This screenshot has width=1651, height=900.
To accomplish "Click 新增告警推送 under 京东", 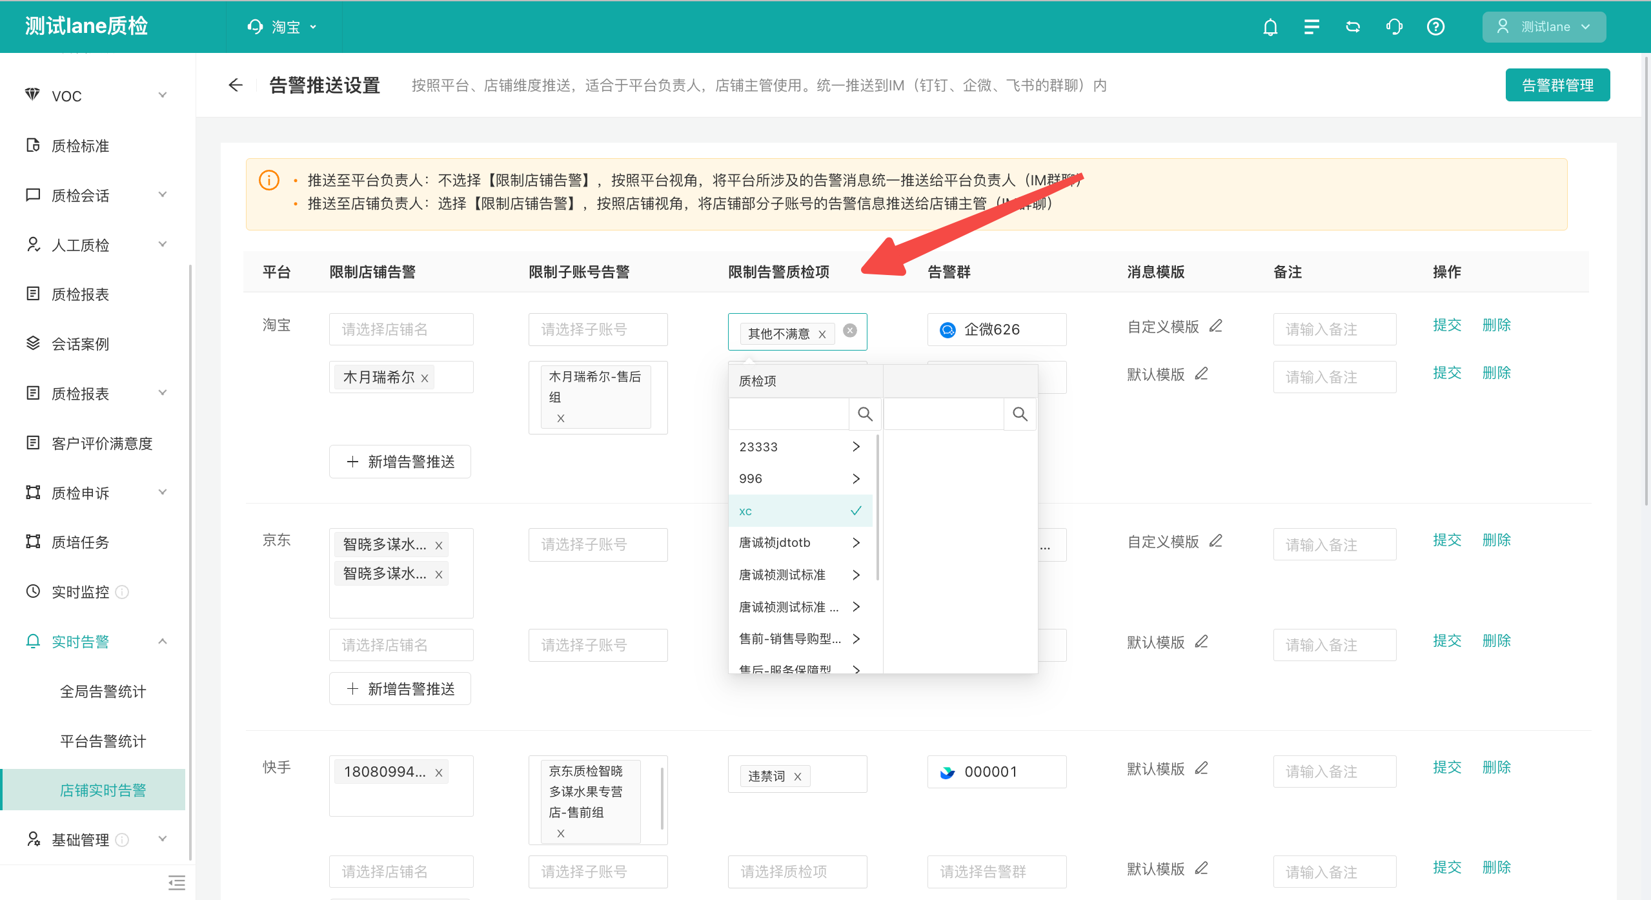I will click(x=400, y=689).
